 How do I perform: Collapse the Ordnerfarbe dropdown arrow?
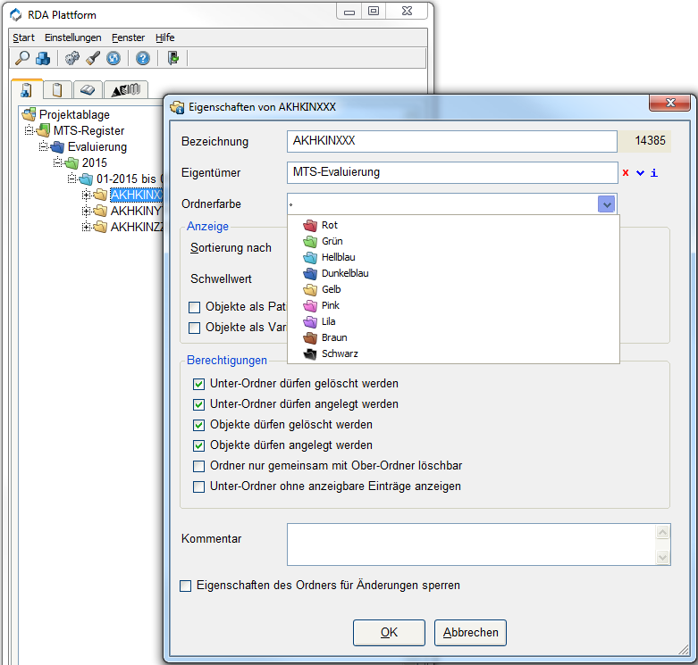(607, 204)
